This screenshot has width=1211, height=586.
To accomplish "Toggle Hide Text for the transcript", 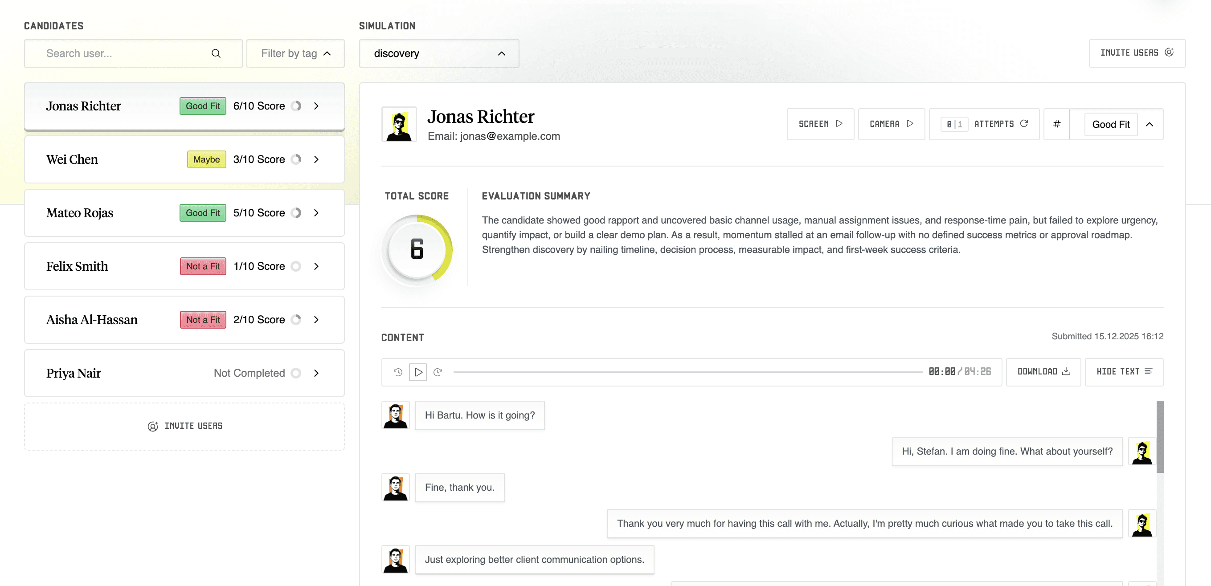I will coord(1124,372).
